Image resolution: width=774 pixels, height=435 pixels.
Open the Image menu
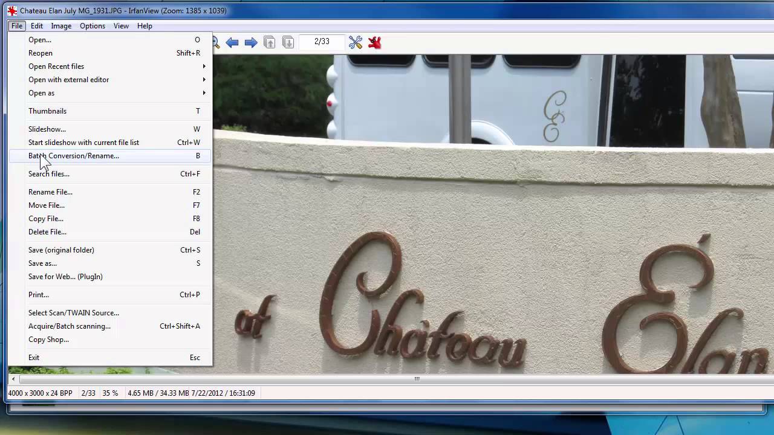(x=61, y=26)
